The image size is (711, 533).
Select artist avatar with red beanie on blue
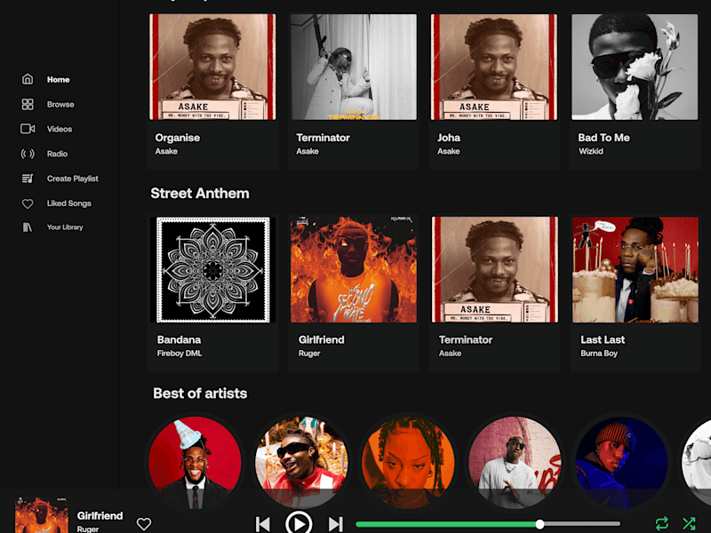(621, 462)
